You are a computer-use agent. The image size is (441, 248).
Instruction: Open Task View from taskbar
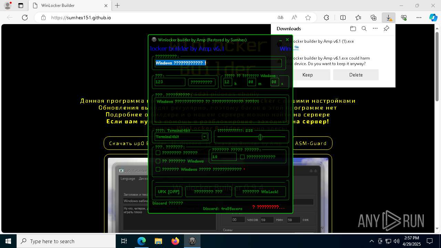(x=124, y=241)
